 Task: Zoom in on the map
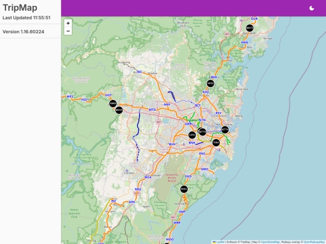[x=68, y=23]
